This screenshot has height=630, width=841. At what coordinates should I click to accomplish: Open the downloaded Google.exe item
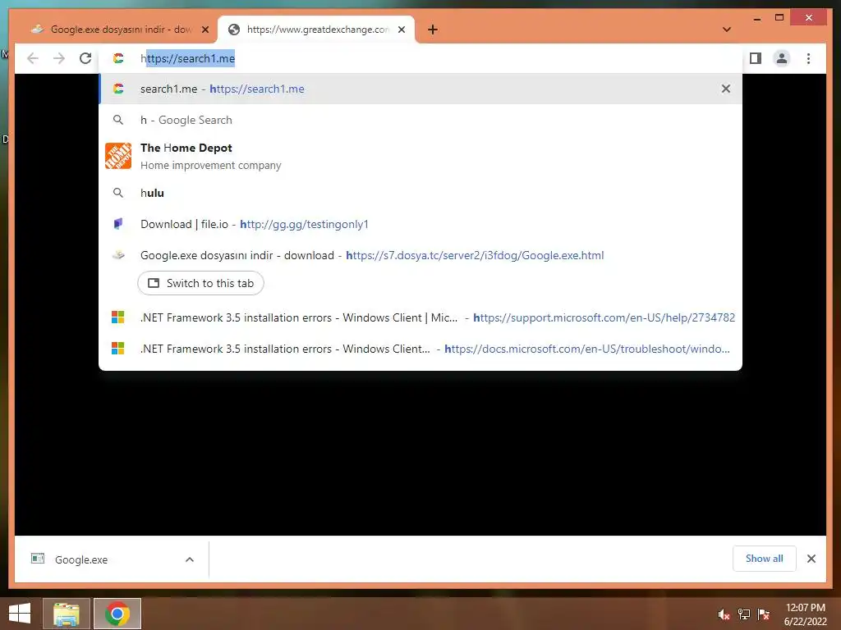[80, 559]
